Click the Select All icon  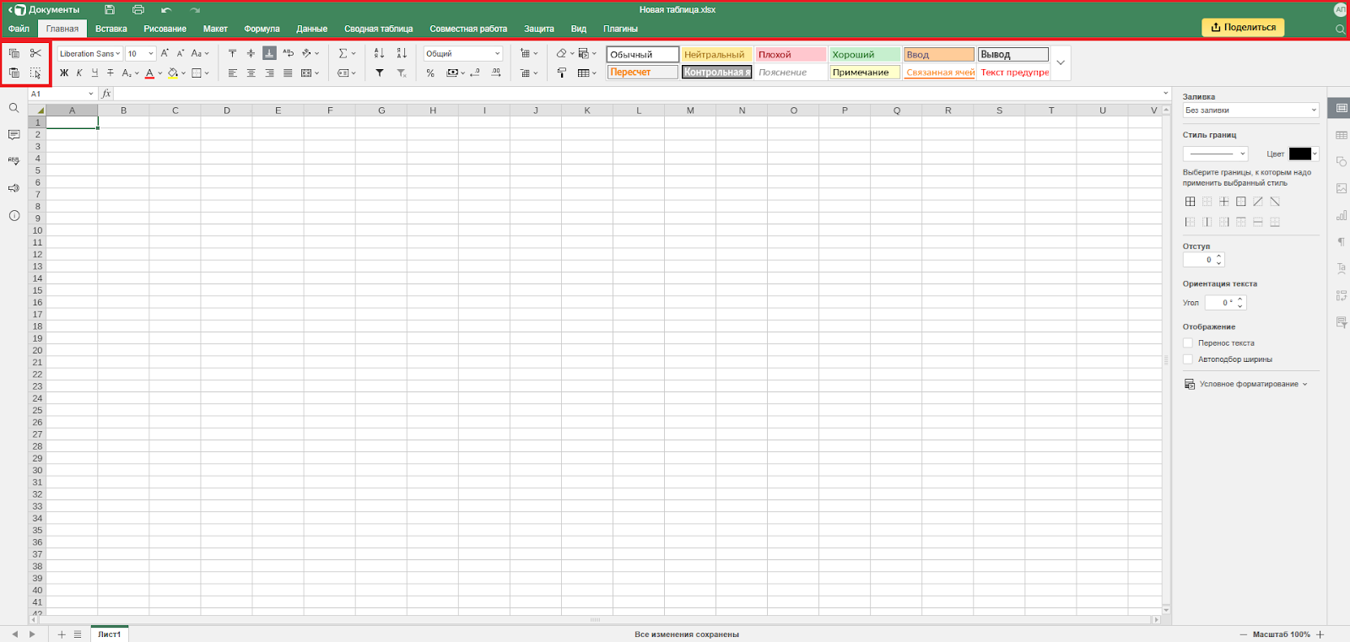point(35,73)
